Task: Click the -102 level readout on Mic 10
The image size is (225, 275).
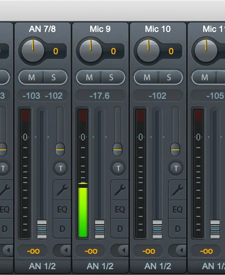Action: tap(158, 96)
